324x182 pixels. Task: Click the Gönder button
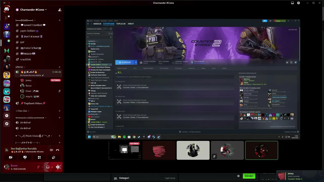pyautogui.click(x=249, y=176)
